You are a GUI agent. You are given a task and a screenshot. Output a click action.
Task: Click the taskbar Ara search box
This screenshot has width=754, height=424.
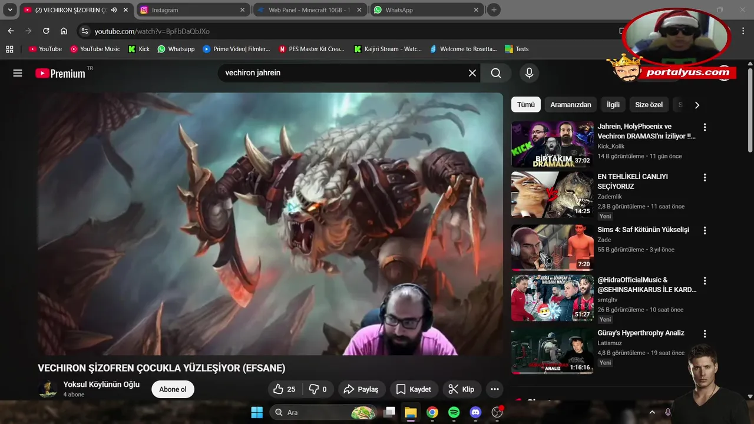pyautogui.click(x=323, y=412)
